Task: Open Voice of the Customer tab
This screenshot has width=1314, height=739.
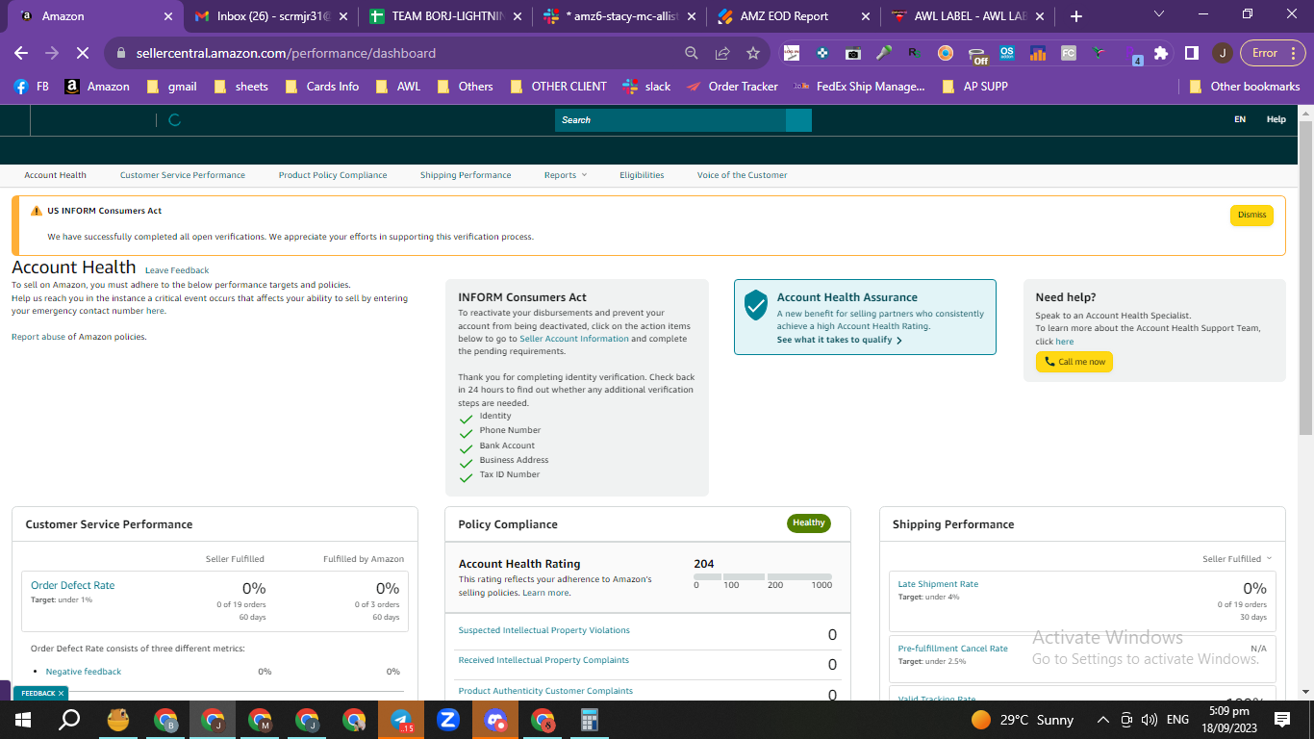Action: pyautogui.click(x=742, y=175)
